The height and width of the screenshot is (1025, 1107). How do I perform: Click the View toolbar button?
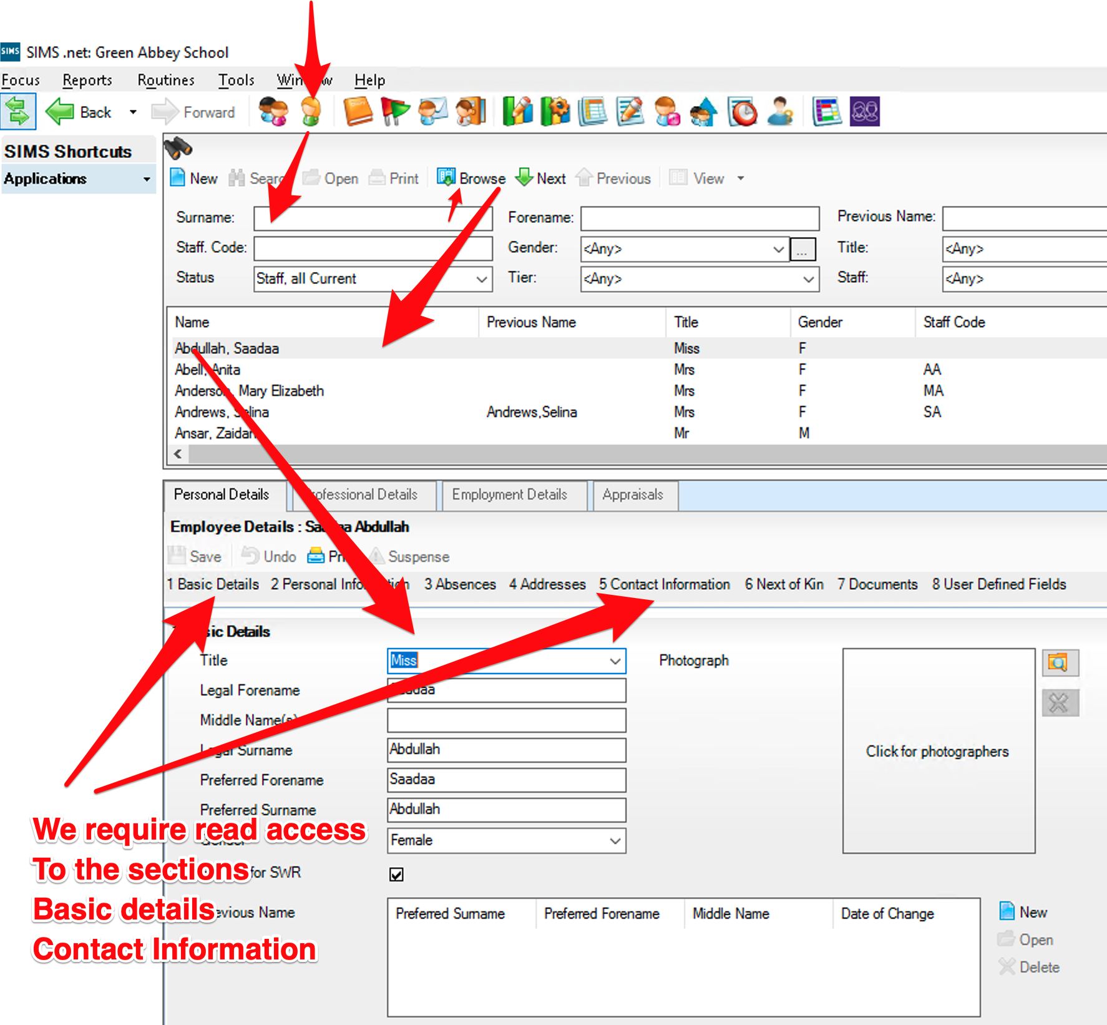[697, 178]
